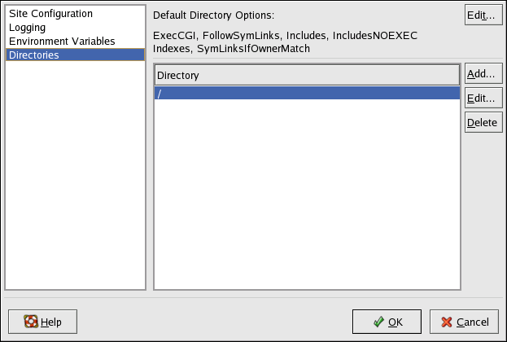Click the lifebuoy Help icon
The image size is (507, 342).
point(31,322)
